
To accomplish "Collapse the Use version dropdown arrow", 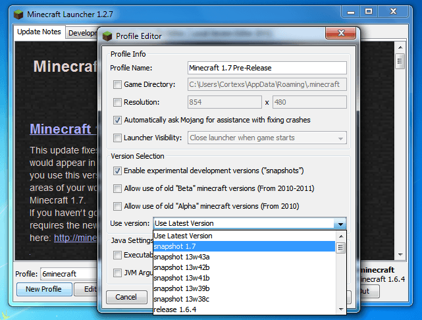I will tap(340, 224).
